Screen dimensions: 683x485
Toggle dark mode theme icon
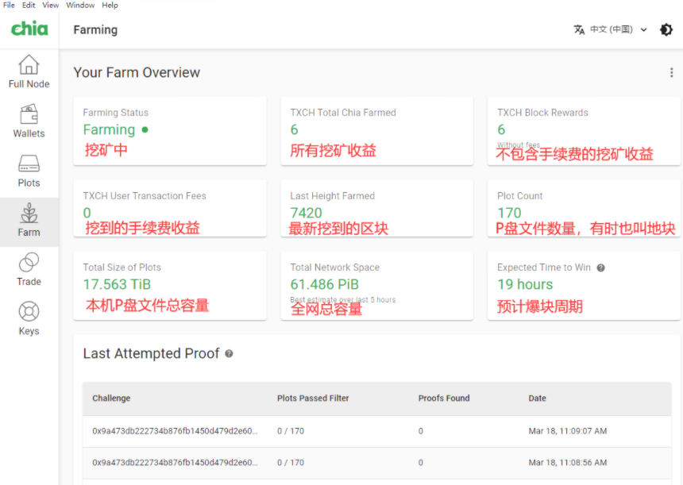pos(666,29)
